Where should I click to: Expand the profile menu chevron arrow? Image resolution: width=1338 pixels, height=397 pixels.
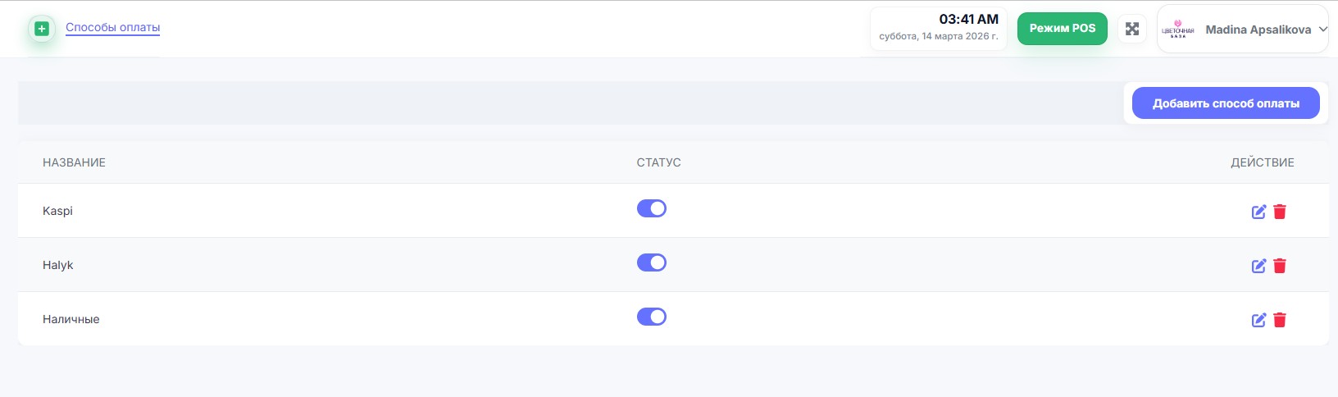coord(1322,30)
